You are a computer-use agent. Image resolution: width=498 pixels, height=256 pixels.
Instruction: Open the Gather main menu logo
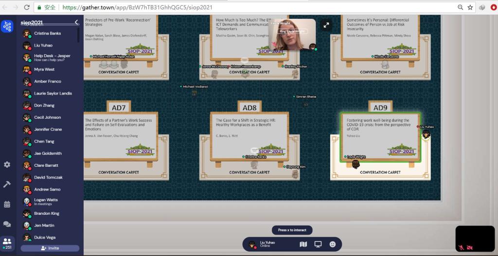tap(7, 26)
